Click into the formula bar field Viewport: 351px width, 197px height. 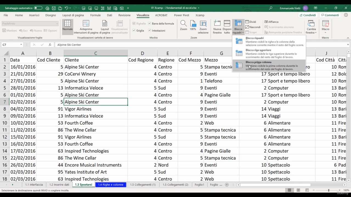(200, 45)
